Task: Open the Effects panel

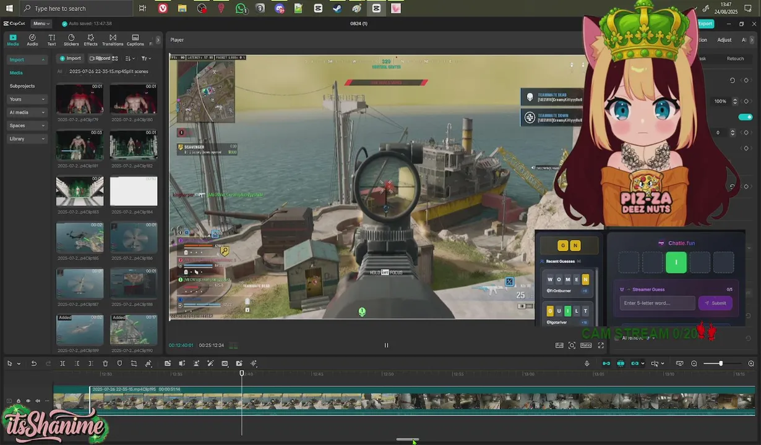Action: pos(90,40)
